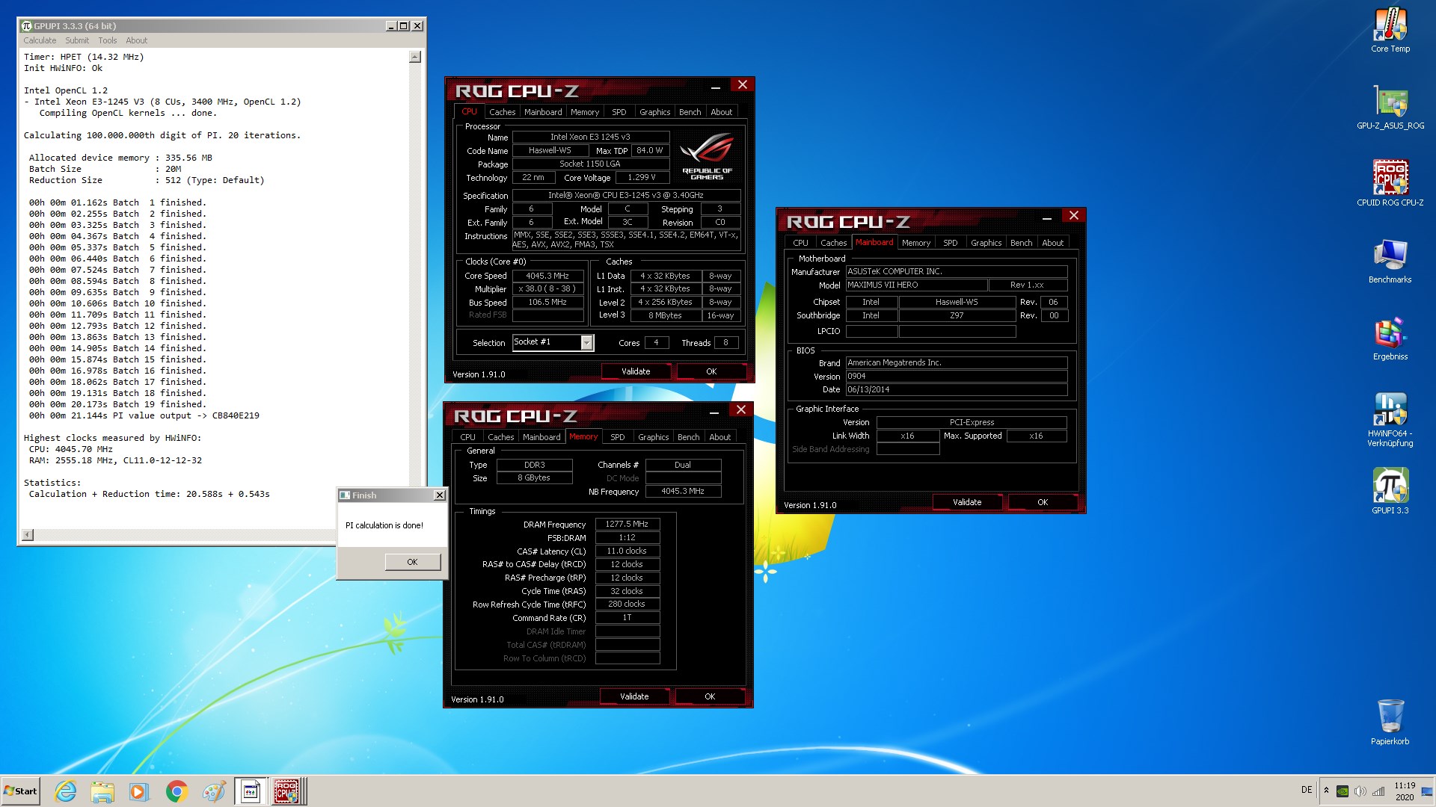Click OK in the Mainboard window
The image size is (1436, 807).
[x=1043, y=502]
